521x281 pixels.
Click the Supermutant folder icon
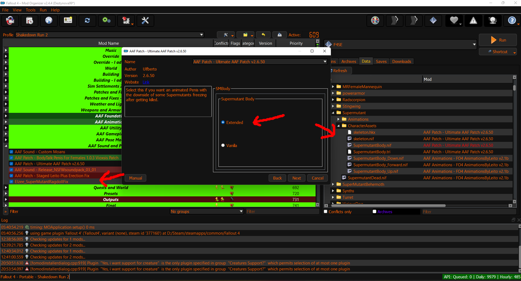tap(339, 113)
